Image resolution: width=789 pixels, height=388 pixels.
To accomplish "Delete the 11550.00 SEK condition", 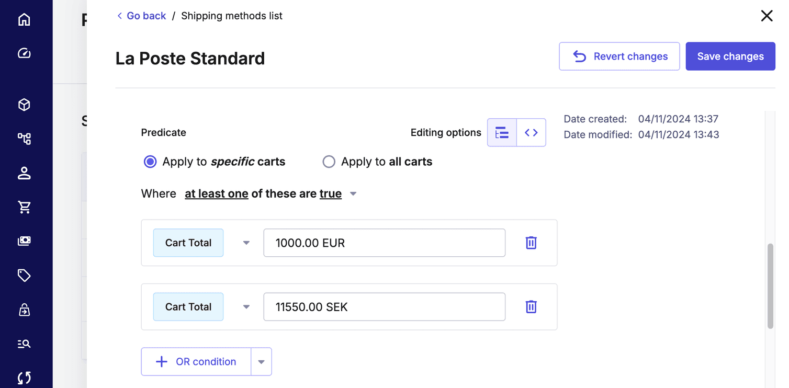I will pyautogui.click(x=531, y=307).
